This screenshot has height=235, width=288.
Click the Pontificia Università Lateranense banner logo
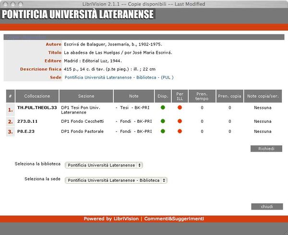pyautogui.click(x=78, y=14)
